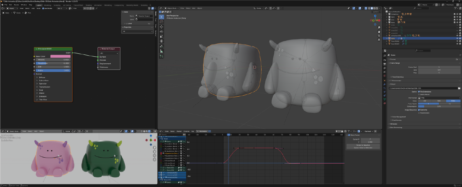Select the Rotate tool in viewport toolbar

[162, 31]
